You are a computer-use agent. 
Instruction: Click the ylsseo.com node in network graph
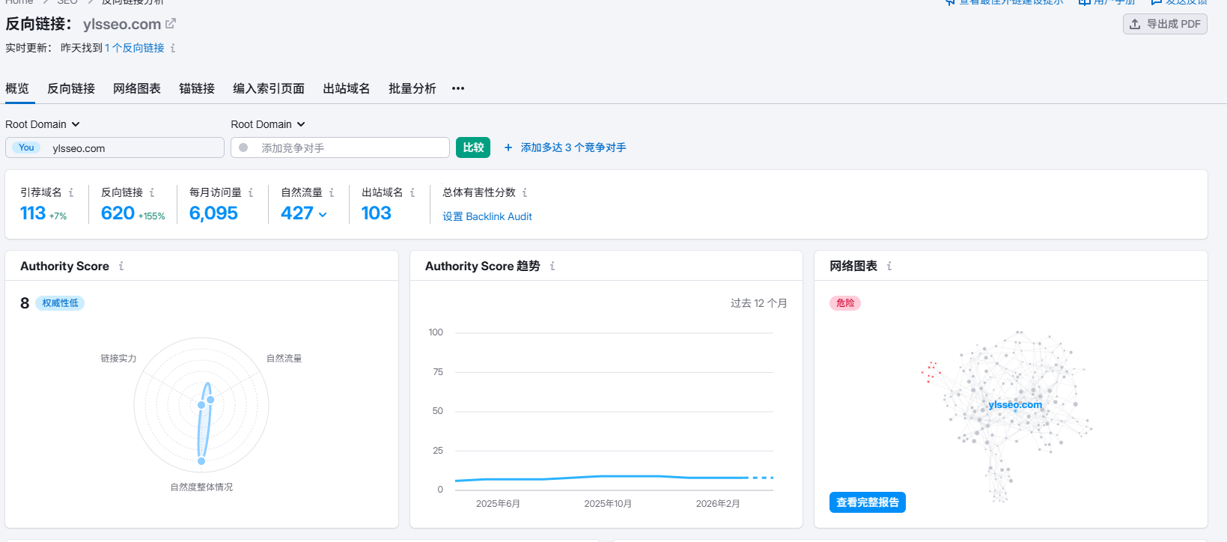pyautogui.click(x=1015, y=405)
